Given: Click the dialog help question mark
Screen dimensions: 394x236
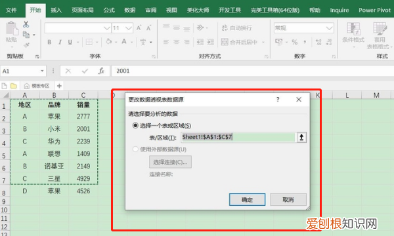Looking at the screenshot, I should 278,100.
